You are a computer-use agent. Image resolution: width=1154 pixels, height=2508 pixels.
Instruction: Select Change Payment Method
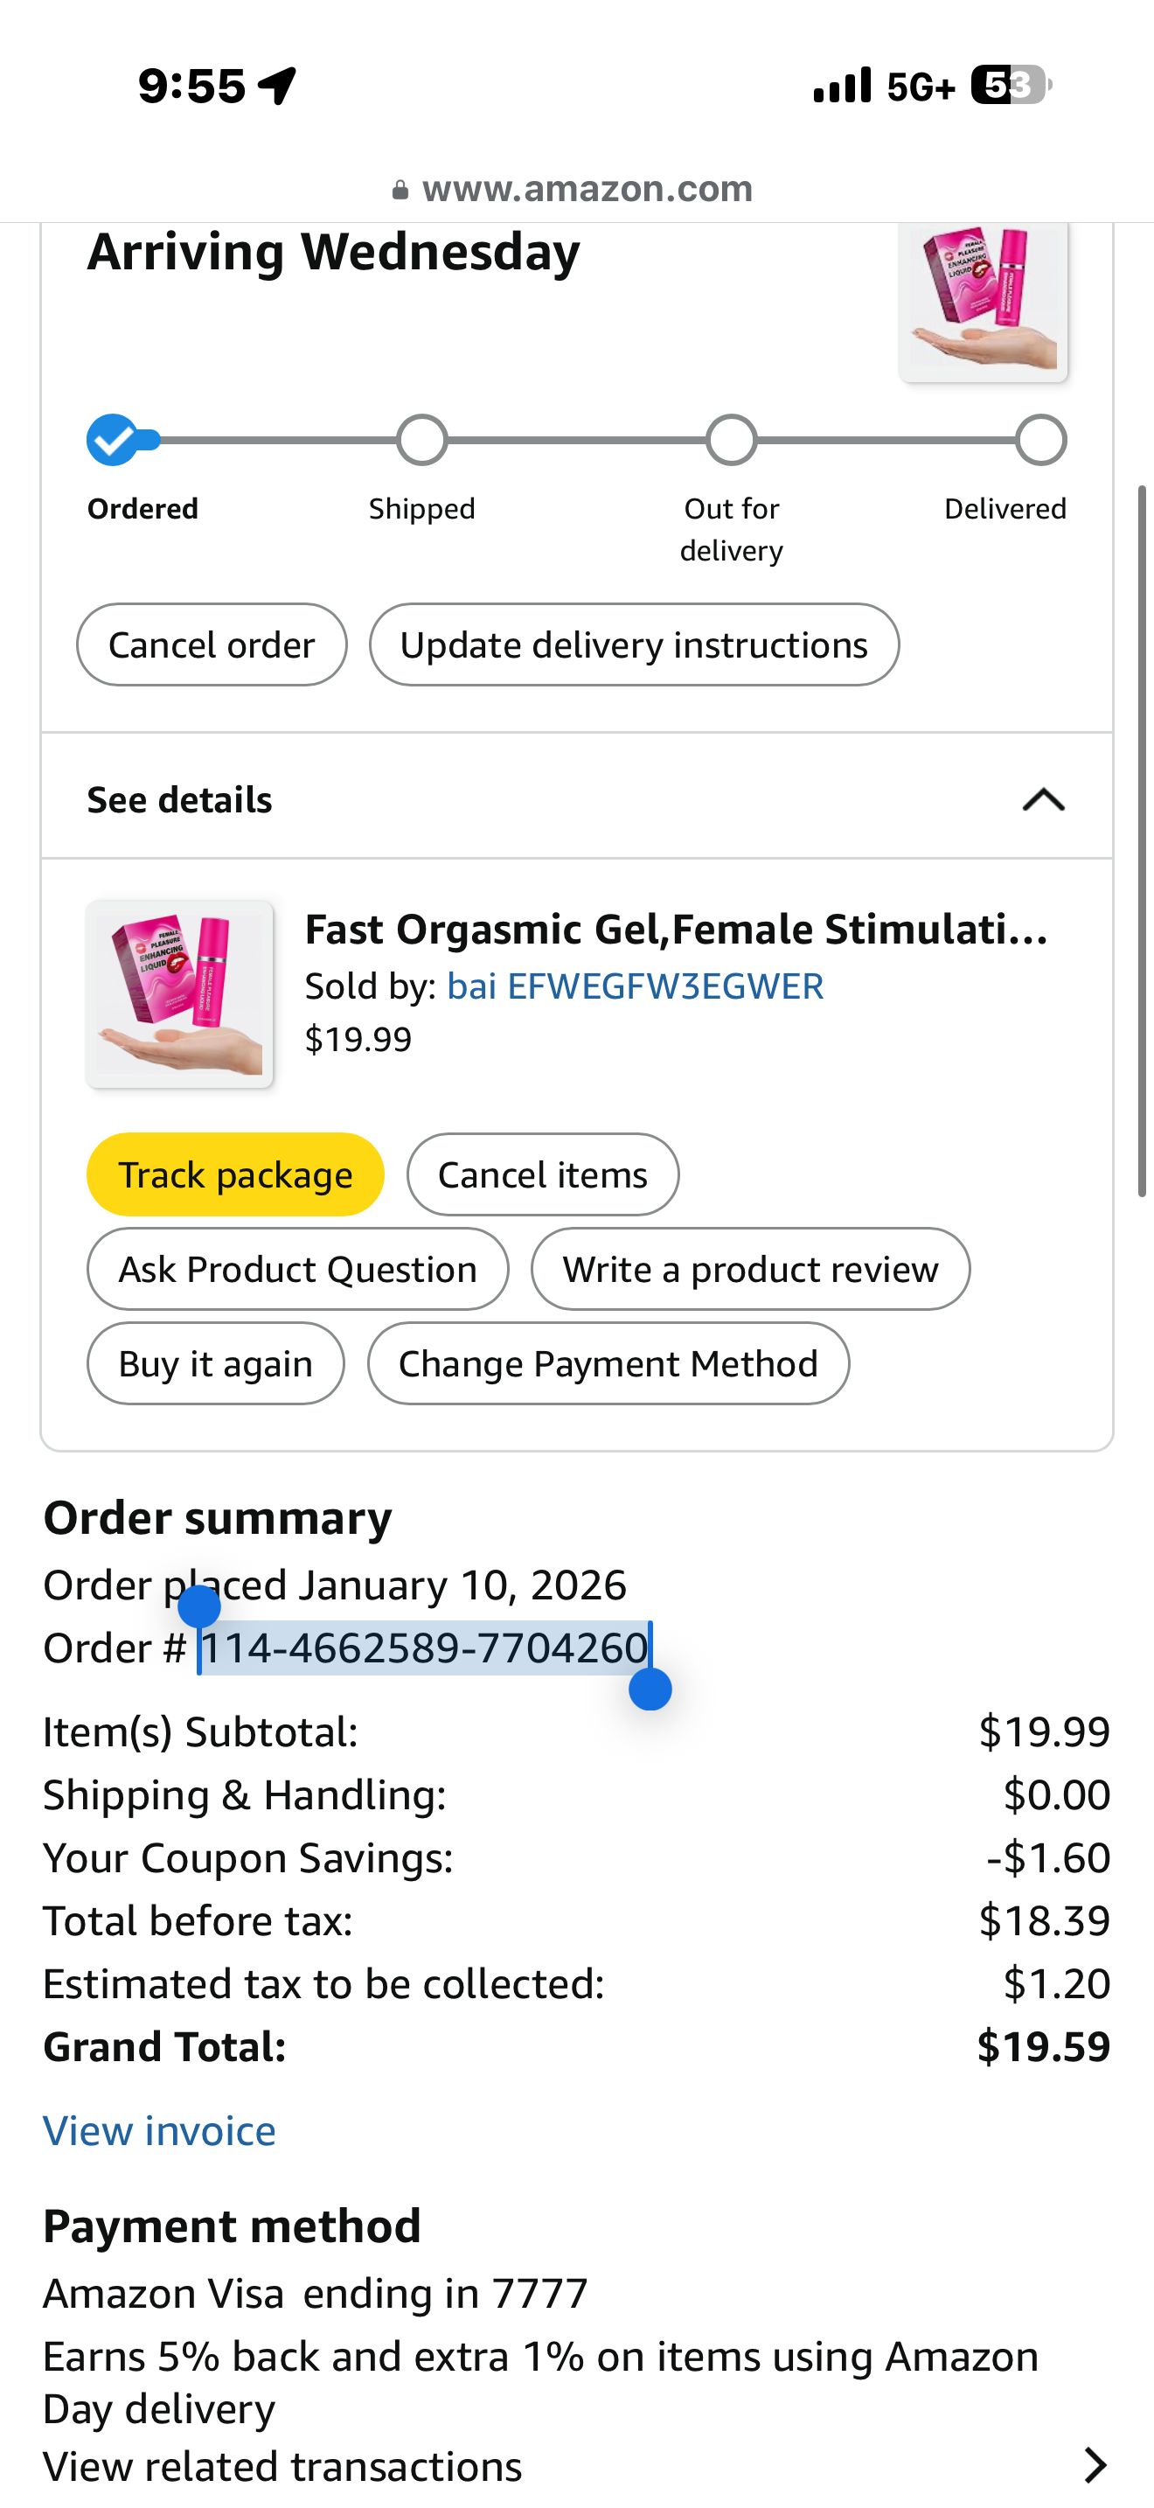pyautogui.click(x=608, y=1364)
